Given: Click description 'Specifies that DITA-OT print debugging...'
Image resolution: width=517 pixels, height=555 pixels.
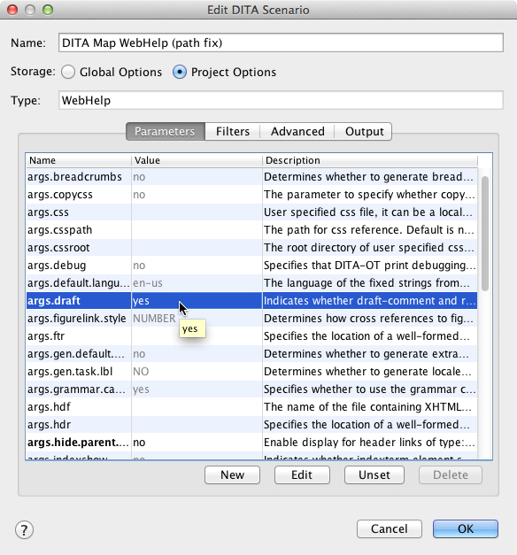Looking at the screenshot, I should [x=370, y=266].
